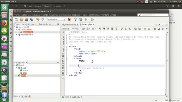Select index.php in the Proyectos tree

28,32
